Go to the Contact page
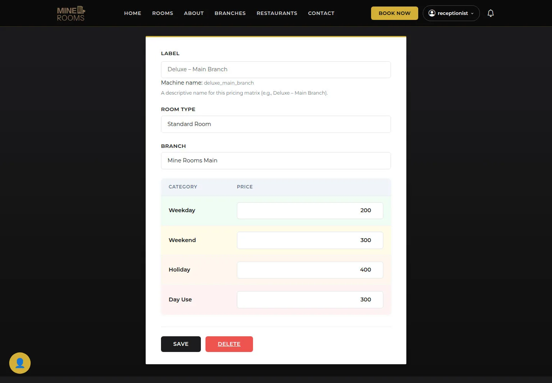Image resolution: width=552 pixels, height=383 pixels. point(321,13)
